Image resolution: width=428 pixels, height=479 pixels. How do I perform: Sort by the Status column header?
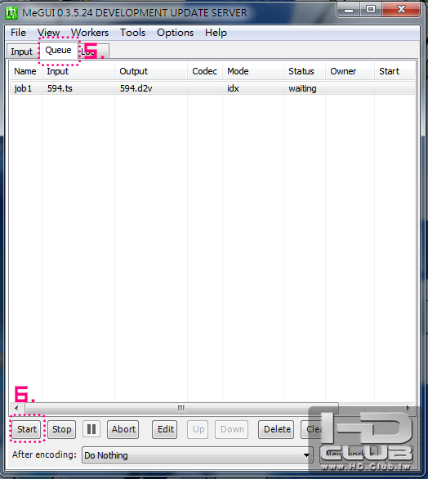(x=305, y=71)
